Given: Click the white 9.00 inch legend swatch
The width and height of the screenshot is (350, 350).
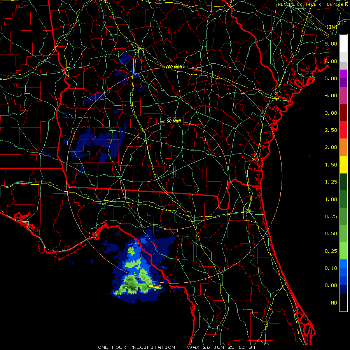Looking at the screenshot, I should (x=343, y=44).
